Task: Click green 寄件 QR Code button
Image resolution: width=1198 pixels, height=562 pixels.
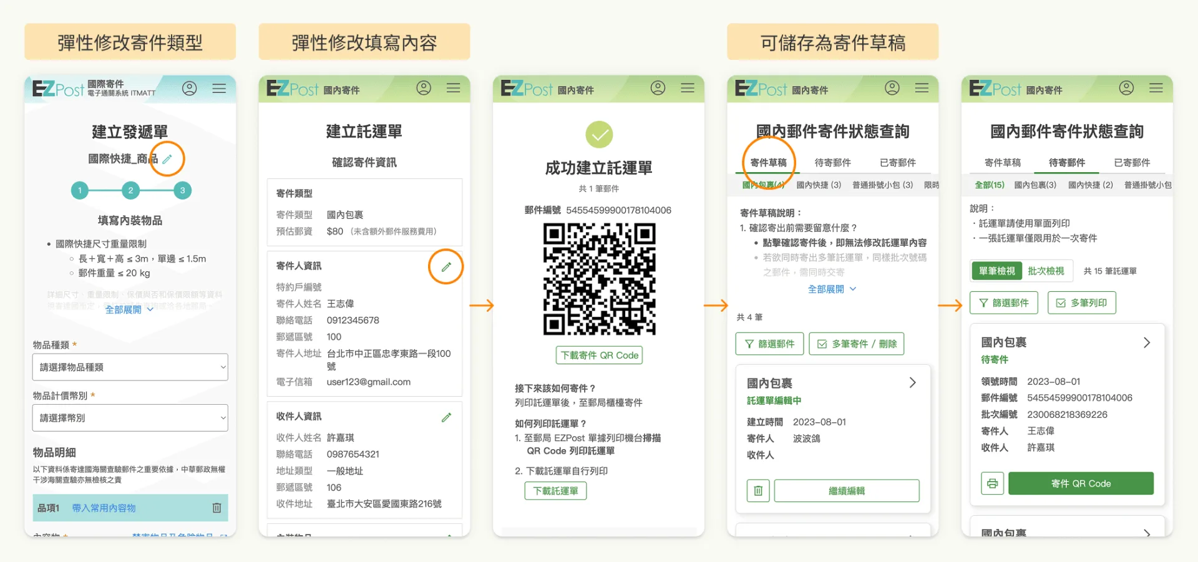Action: [1081, 483]
